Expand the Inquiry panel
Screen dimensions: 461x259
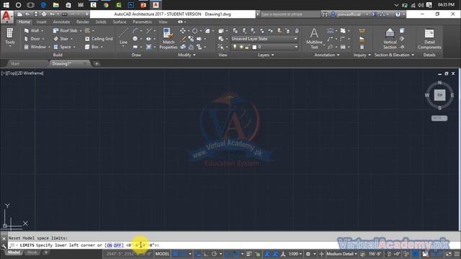362,55
